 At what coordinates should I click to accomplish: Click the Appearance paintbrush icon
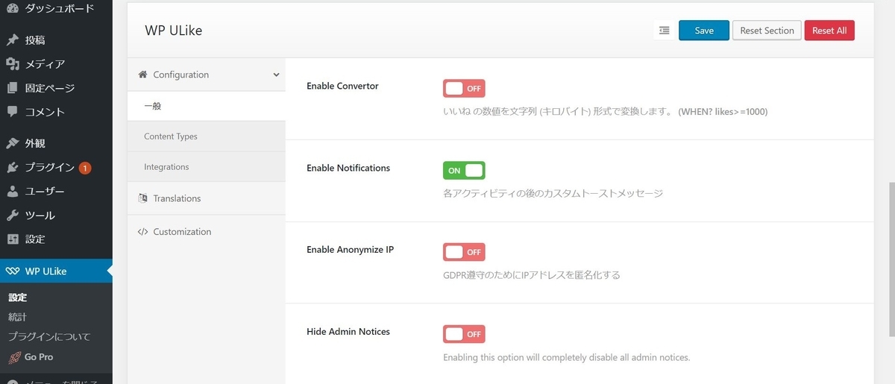pyautogui.click(x=13, y=143)
